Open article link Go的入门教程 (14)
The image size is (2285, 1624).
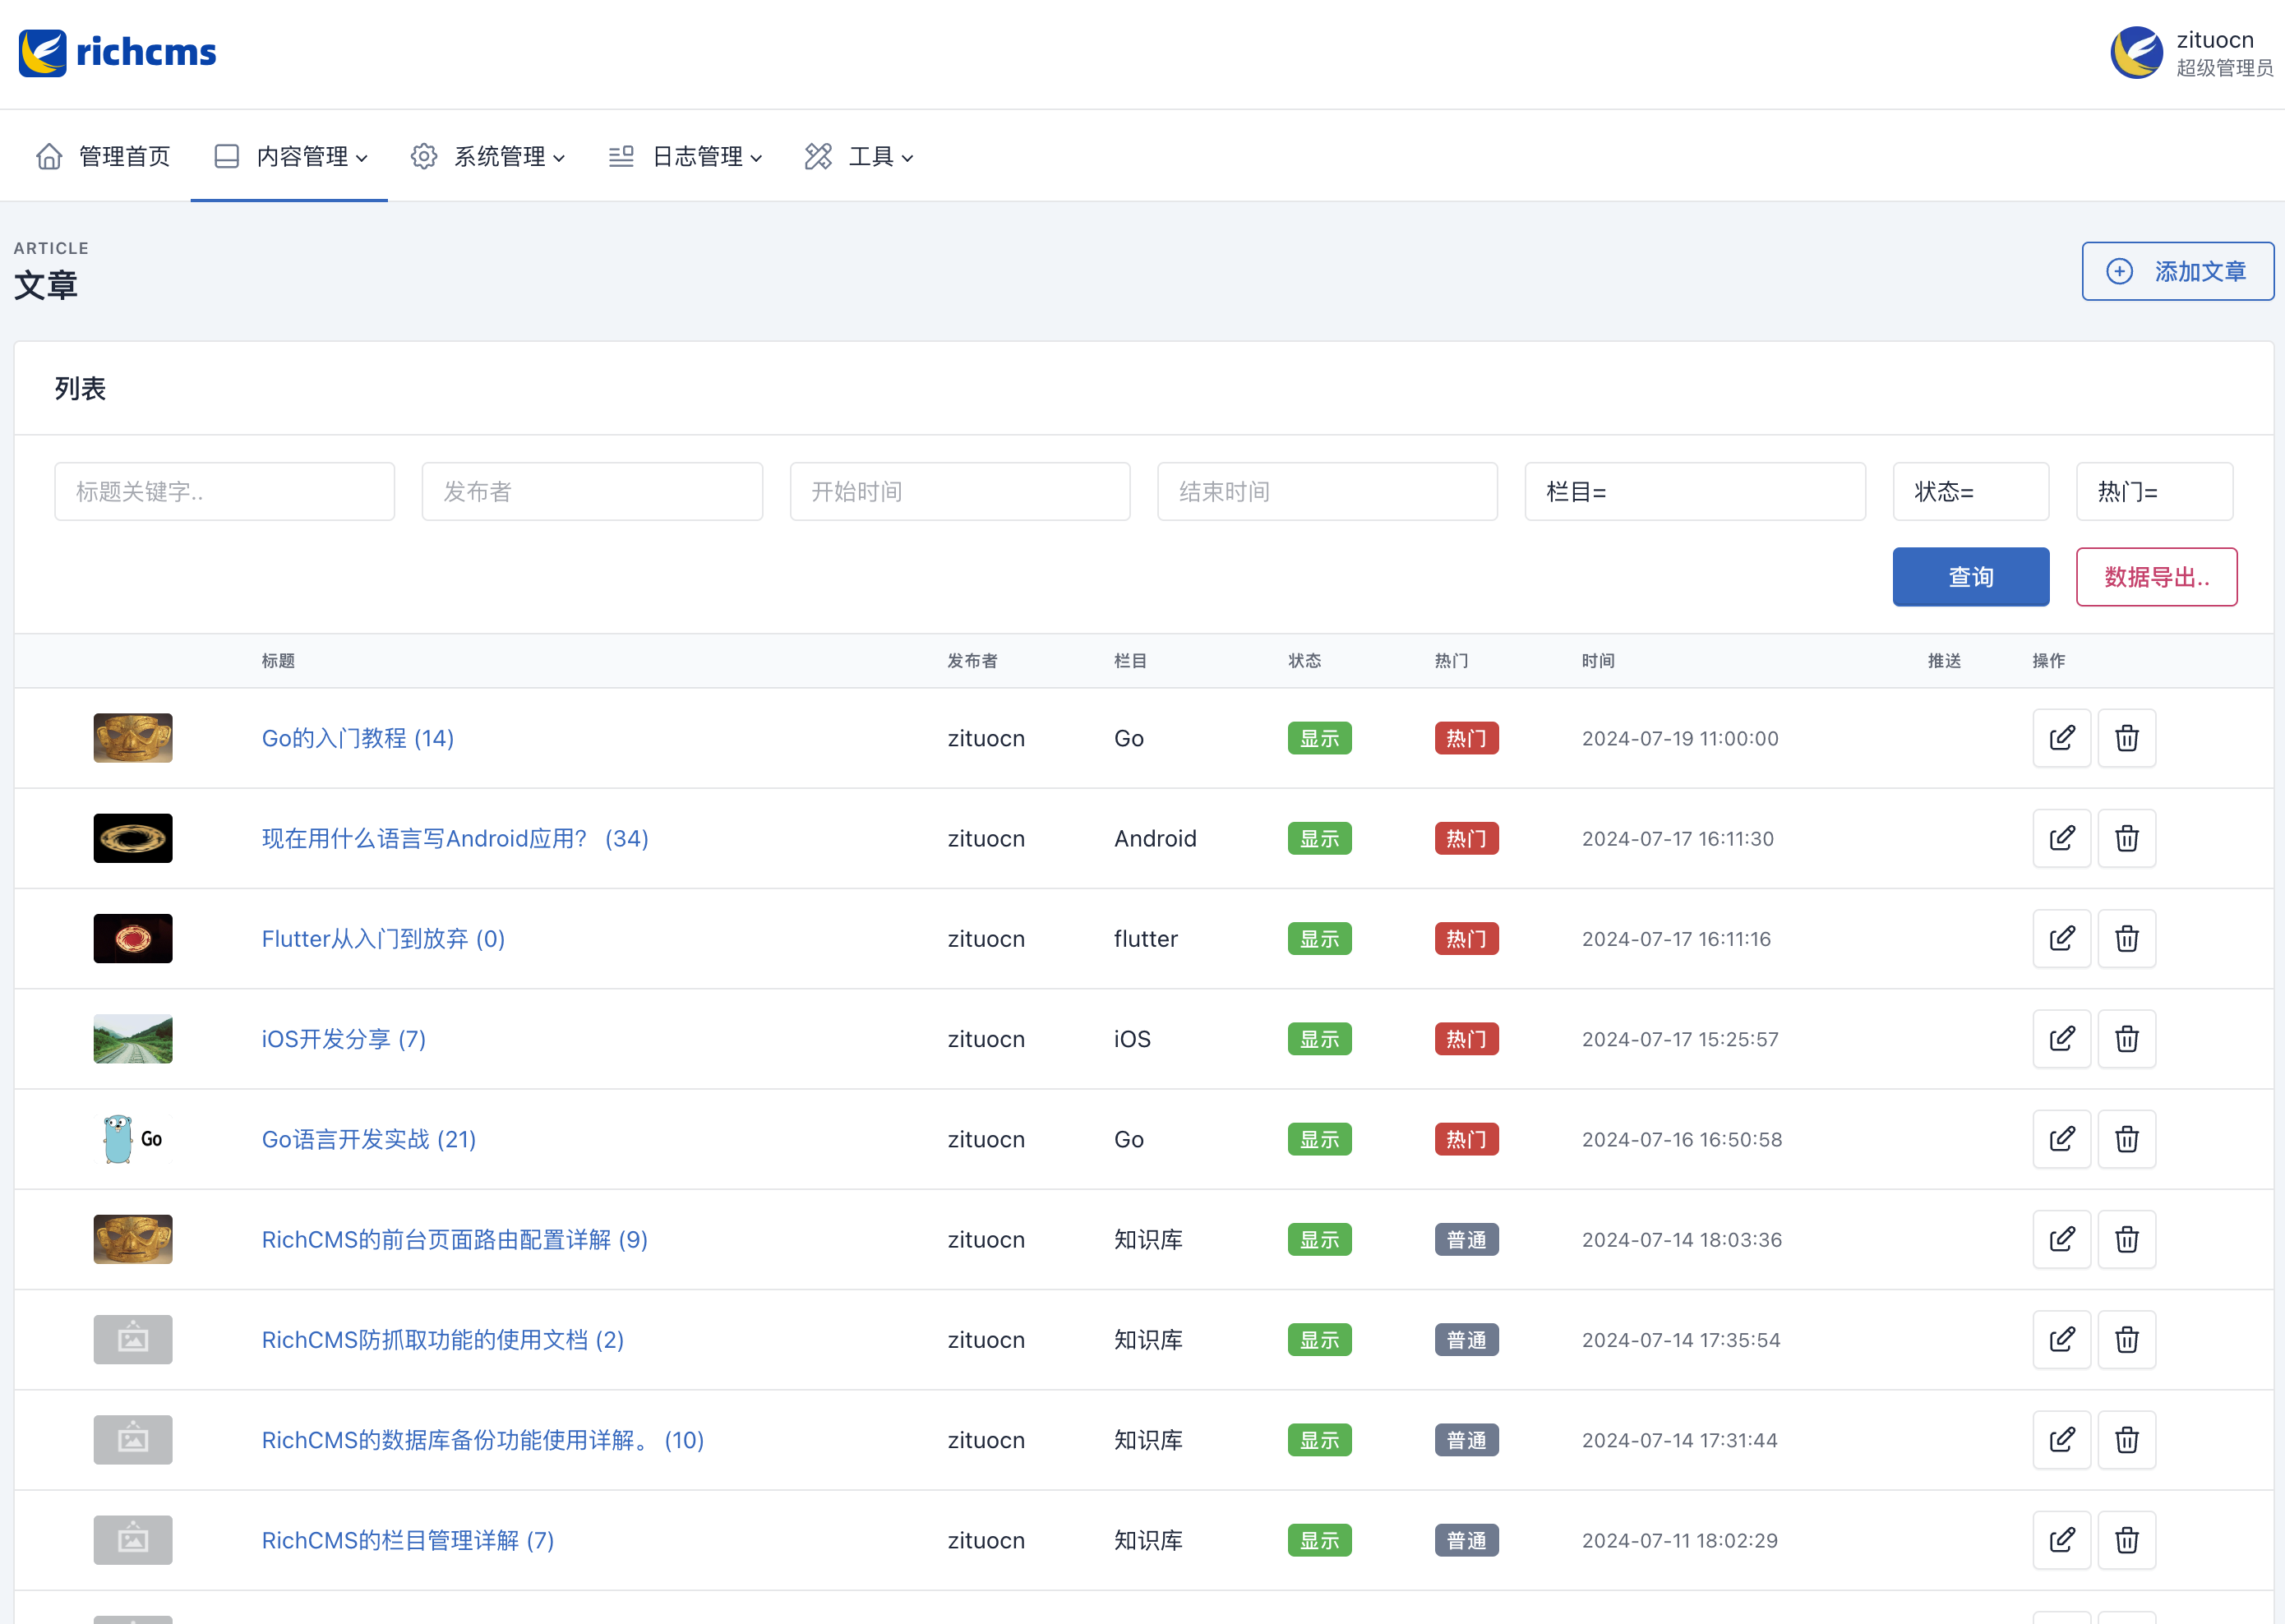(x=358, y=738)
